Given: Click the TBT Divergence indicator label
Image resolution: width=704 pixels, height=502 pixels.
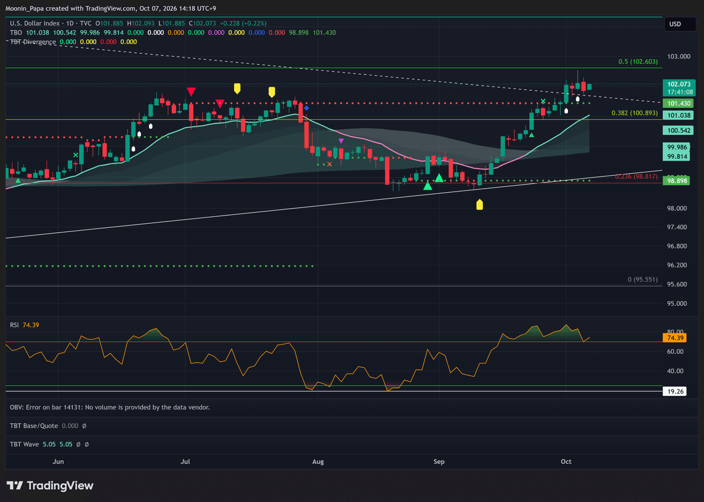Looking at the screenshot, I should [33, 42].
